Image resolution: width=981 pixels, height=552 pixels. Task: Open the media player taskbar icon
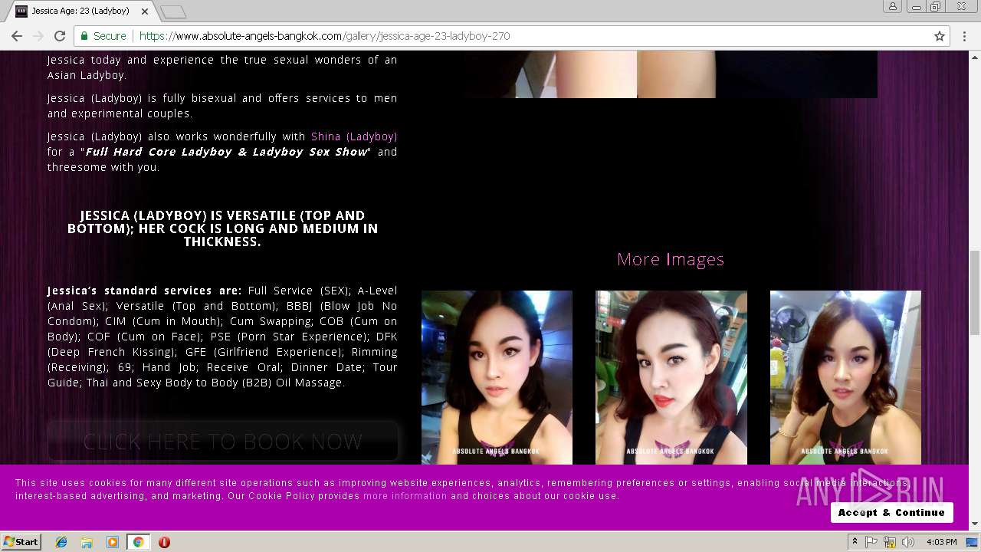pos(113,542)
